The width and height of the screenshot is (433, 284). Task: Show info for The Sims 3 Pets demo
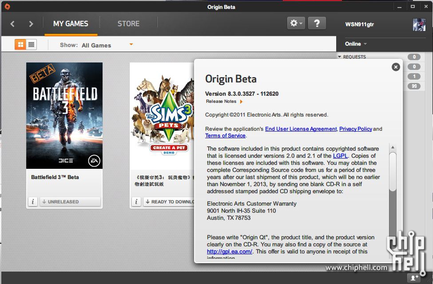point(136,202)
